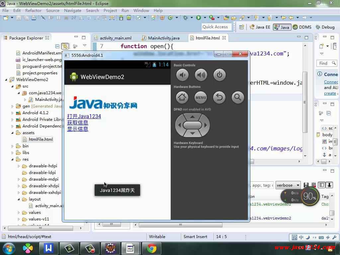
Task: Click Link with Editor in Package Explorer
Action: (65, 46)
